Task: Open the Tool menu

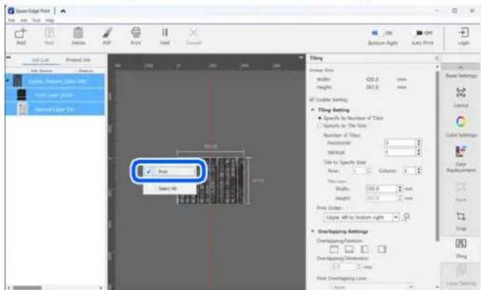Action: pos(36,20)
